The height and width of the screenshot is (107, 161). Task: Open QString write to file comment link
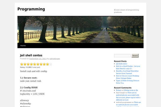[131, 90]
